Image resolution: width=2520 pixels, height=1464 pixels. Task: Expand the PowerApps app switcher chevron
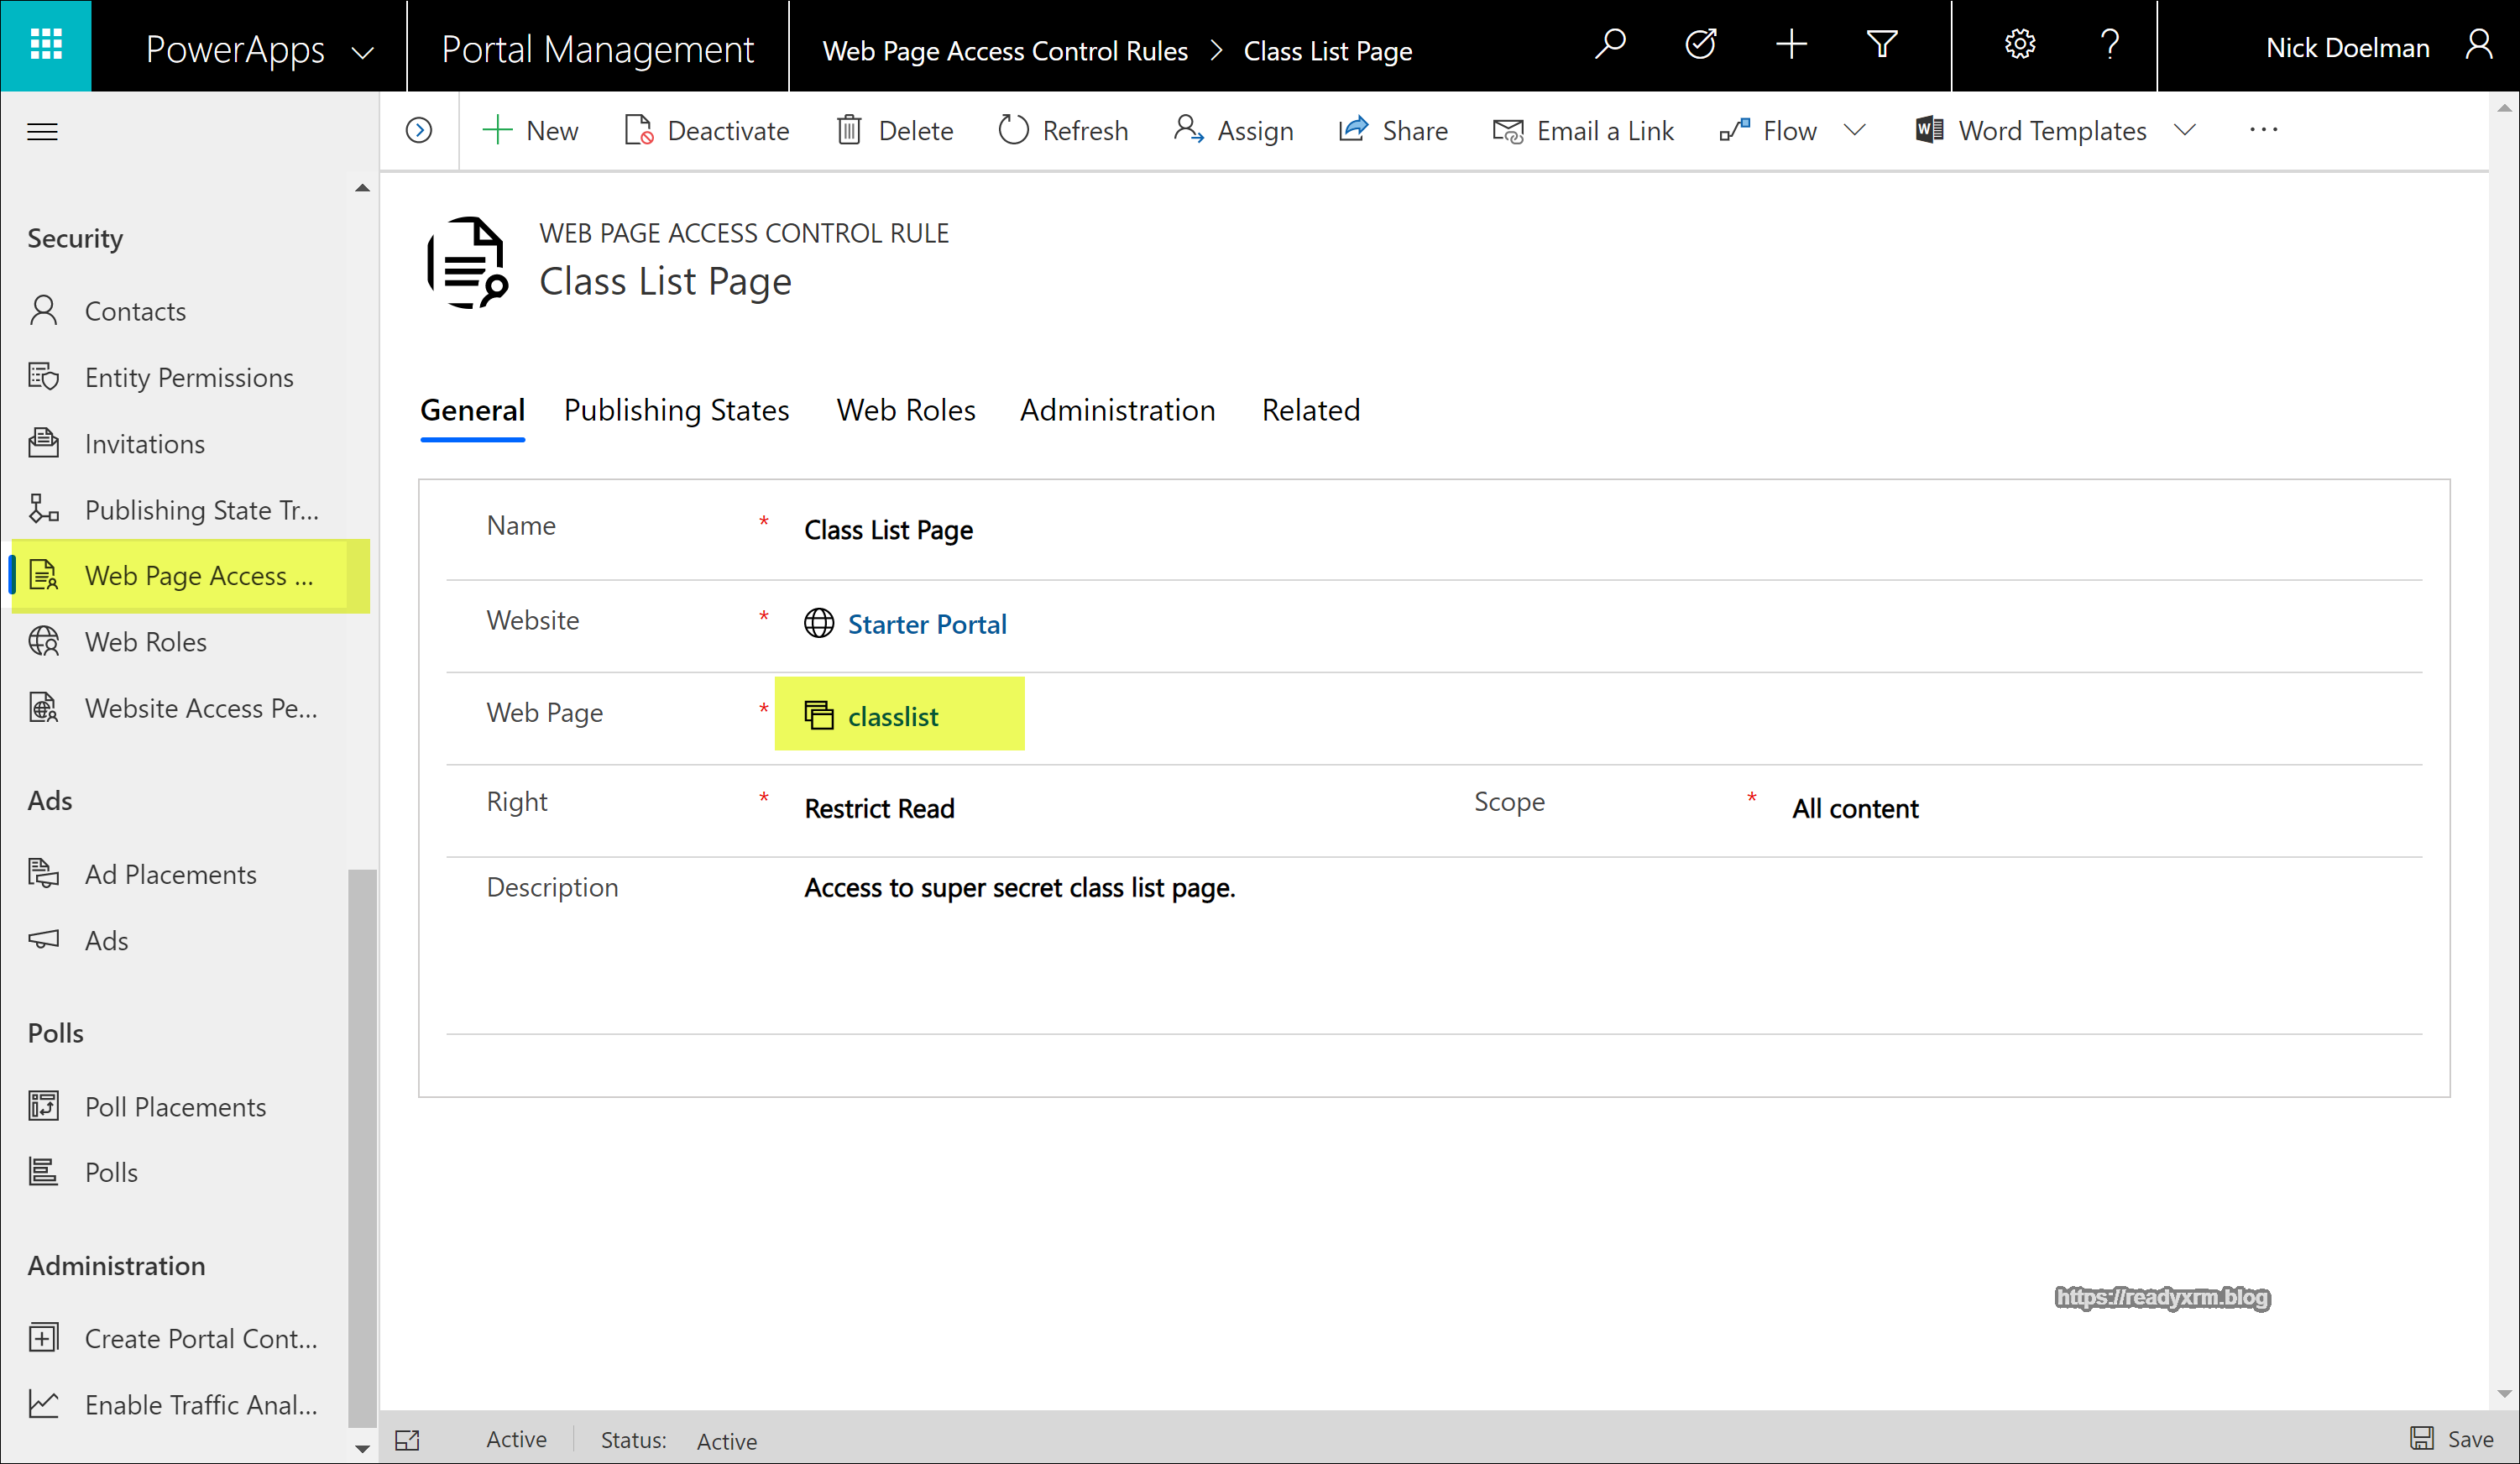(x=364, y=52)
